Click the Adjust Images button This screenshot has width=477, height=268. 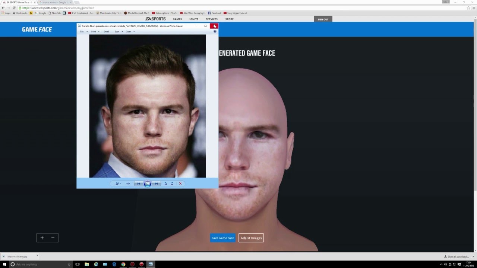tap(251, 238)
